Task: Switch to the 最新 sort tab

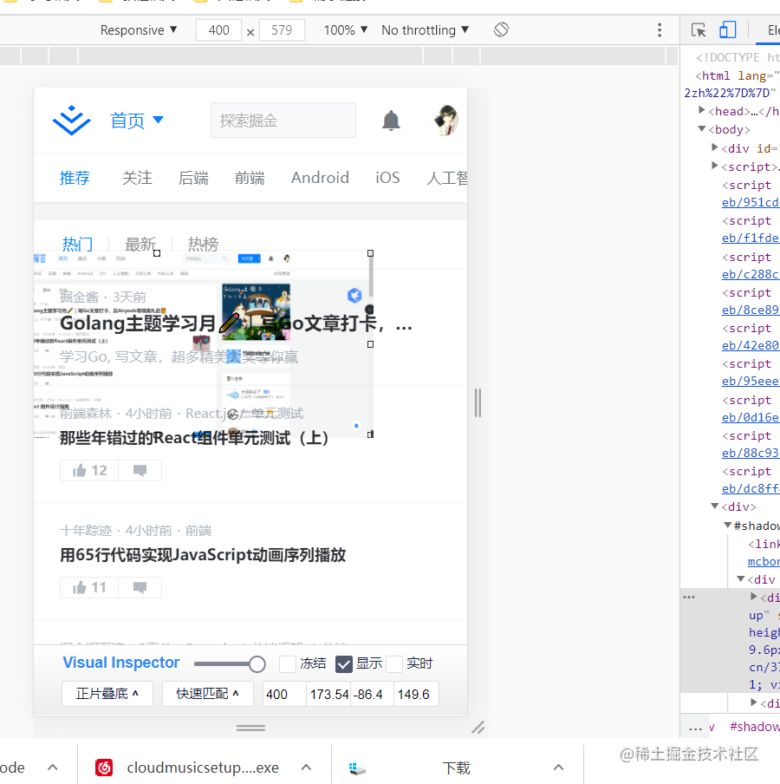Action: 140,244
